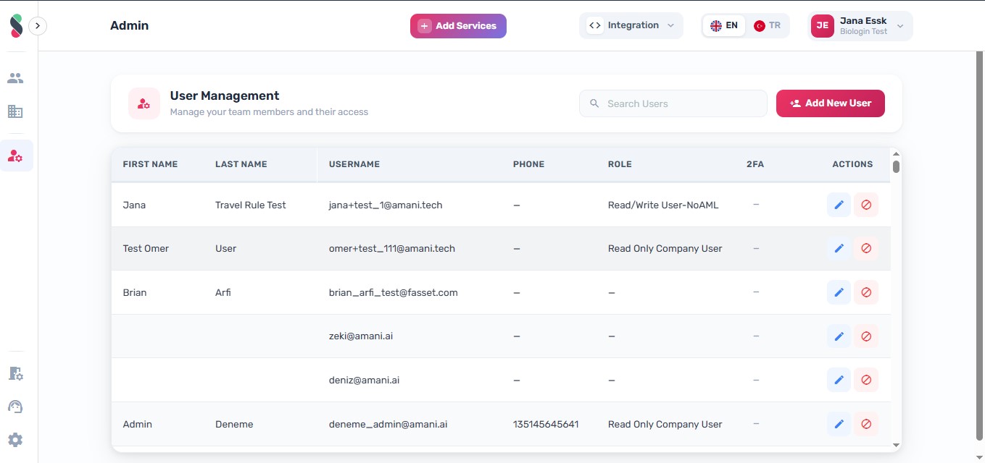
Task: Click the Brian first name cell
Action: (135, 292)
